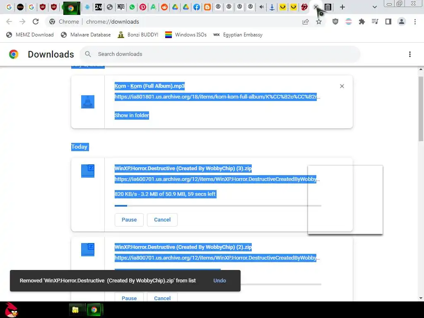
Task: Click the scrollbar down arrow
Action: [421, 298]
